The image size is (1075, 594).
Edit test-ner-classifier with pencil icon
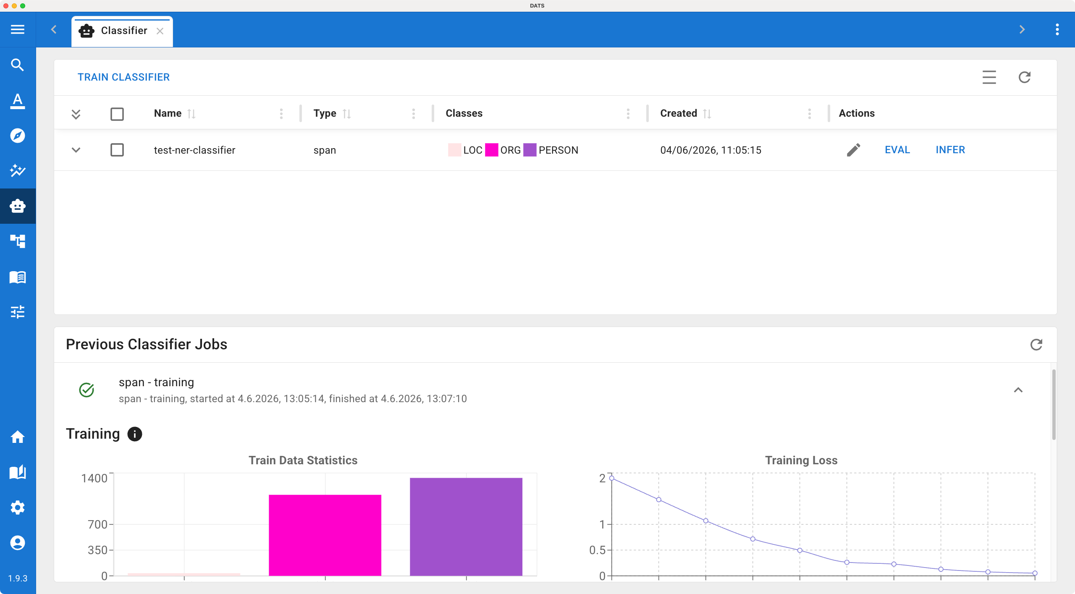853,150
